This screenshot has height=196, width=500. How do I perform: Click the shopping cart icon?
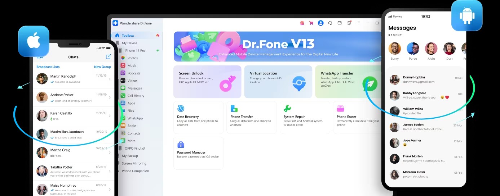coord(311,23)
